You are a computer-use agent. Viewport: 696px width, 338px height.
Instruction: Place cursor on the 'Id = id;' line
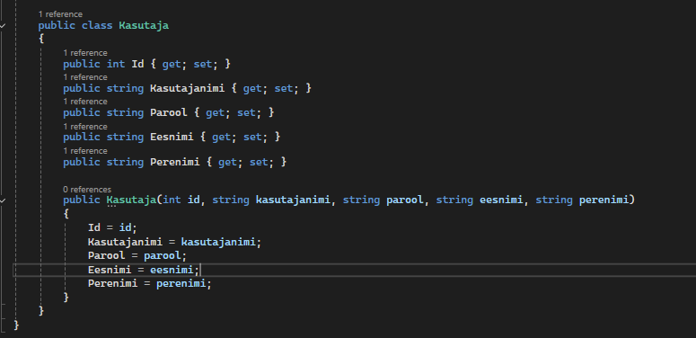point(112,227)
